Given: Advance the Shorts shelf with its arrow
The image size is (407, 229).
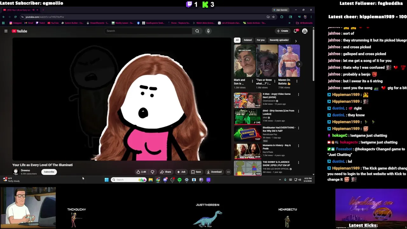Looking at the screenshot, I should 299,64.
